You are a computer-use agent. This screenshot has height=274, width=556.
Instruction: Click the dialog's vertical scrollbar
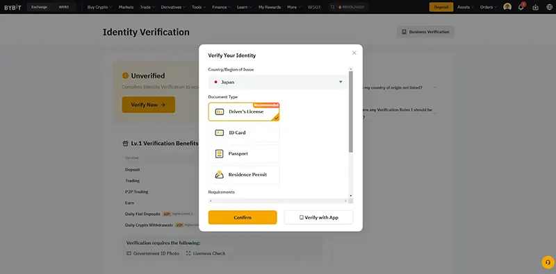[351, 112]
